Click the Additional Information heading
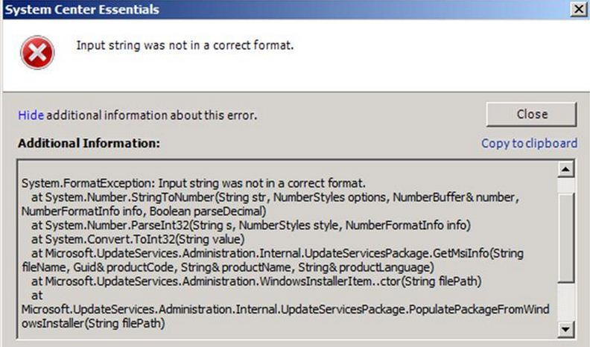This screenshot has width=590, height=347. click(89, 142)
